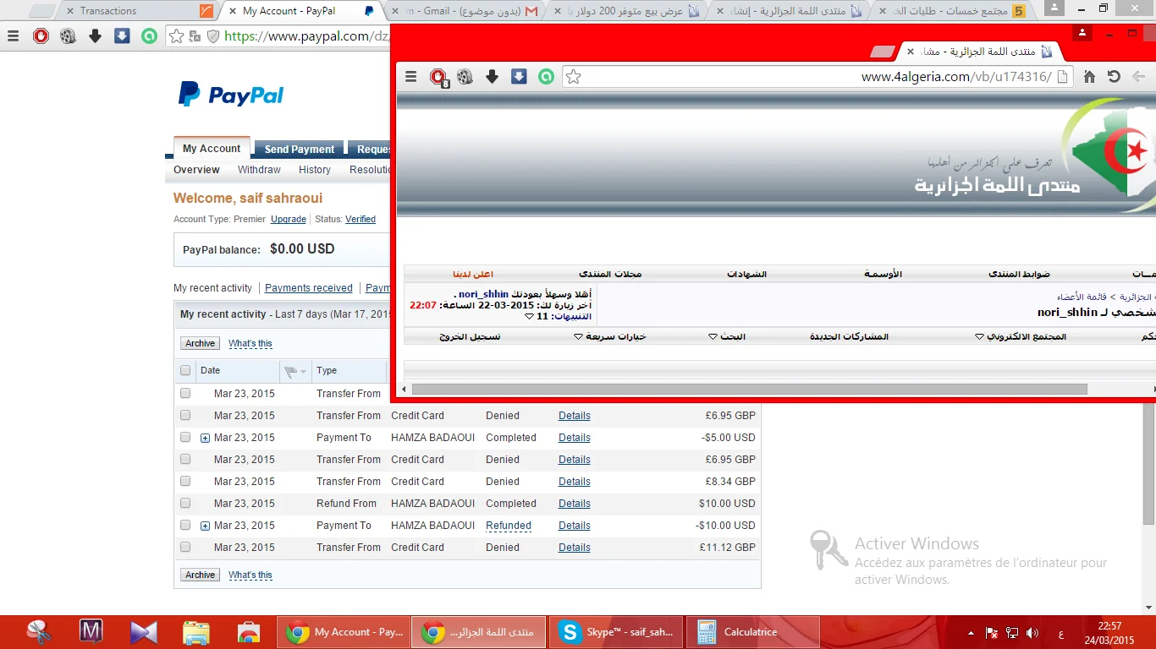
Task: Go to the home page in the 4algeria window
Action: (1089, 77)
